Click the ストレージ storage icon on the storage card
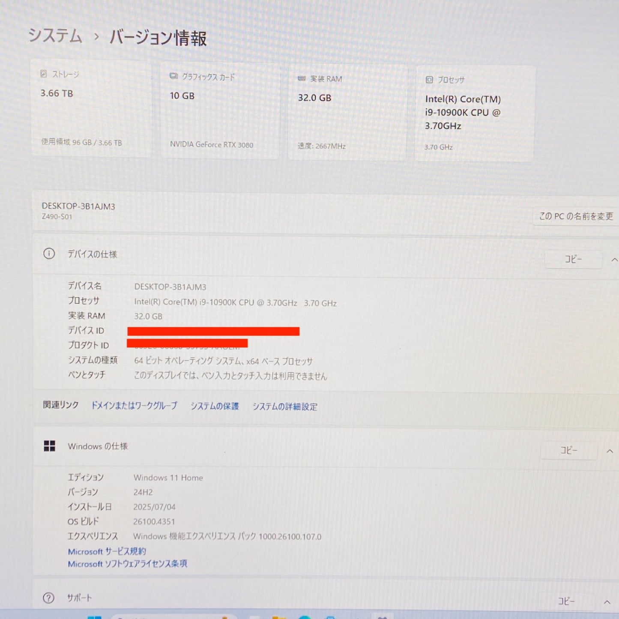 click(43, 74)
